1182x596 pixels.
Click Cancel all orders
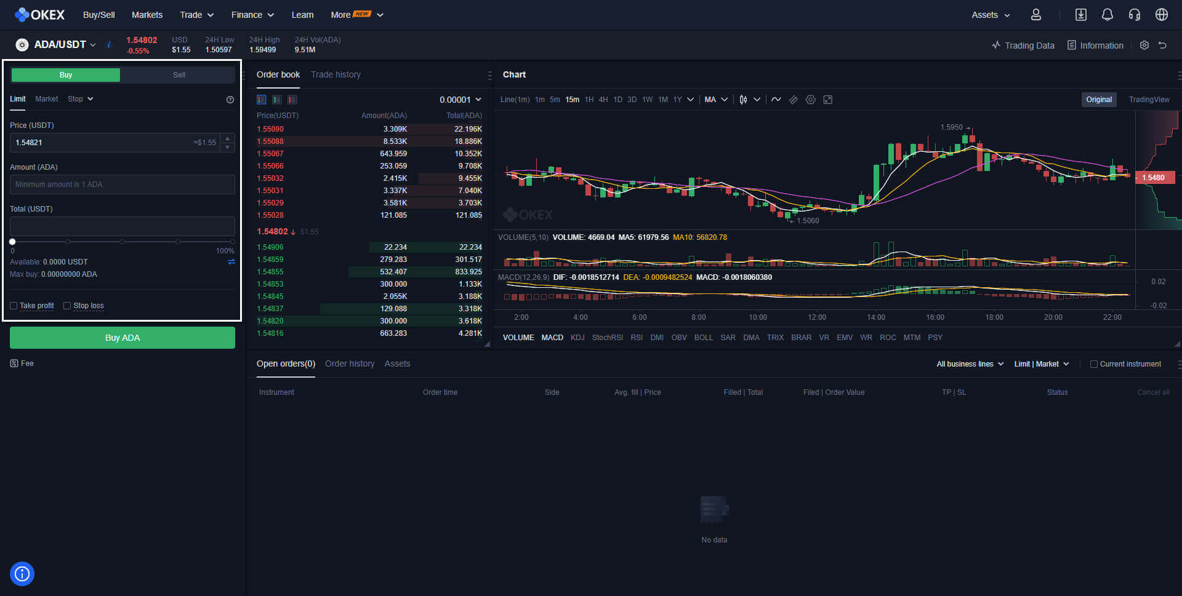(1153, 392)
